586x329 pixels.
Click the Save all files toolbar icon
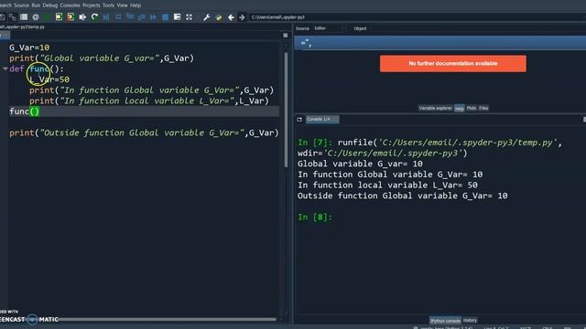(12, 17)
